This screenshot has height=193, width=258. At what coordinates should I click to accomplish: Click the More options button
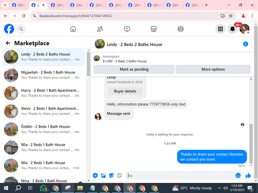click(213, 69)
